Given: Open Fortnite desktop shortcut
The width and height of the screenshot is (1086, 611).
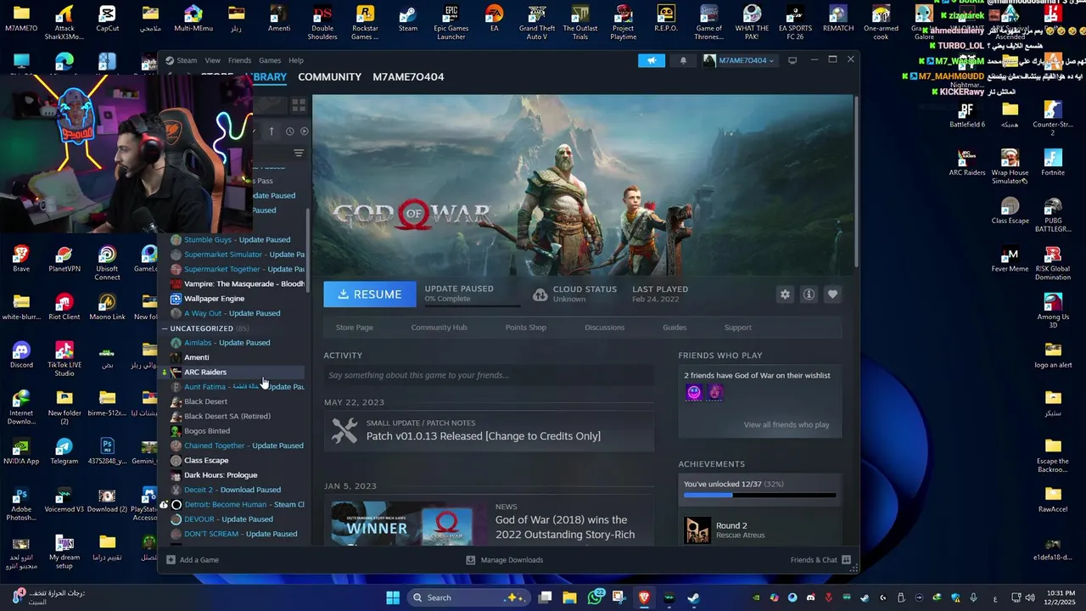Looking at the screenshot, I should pyautogui.click(x=1053, y=162).
